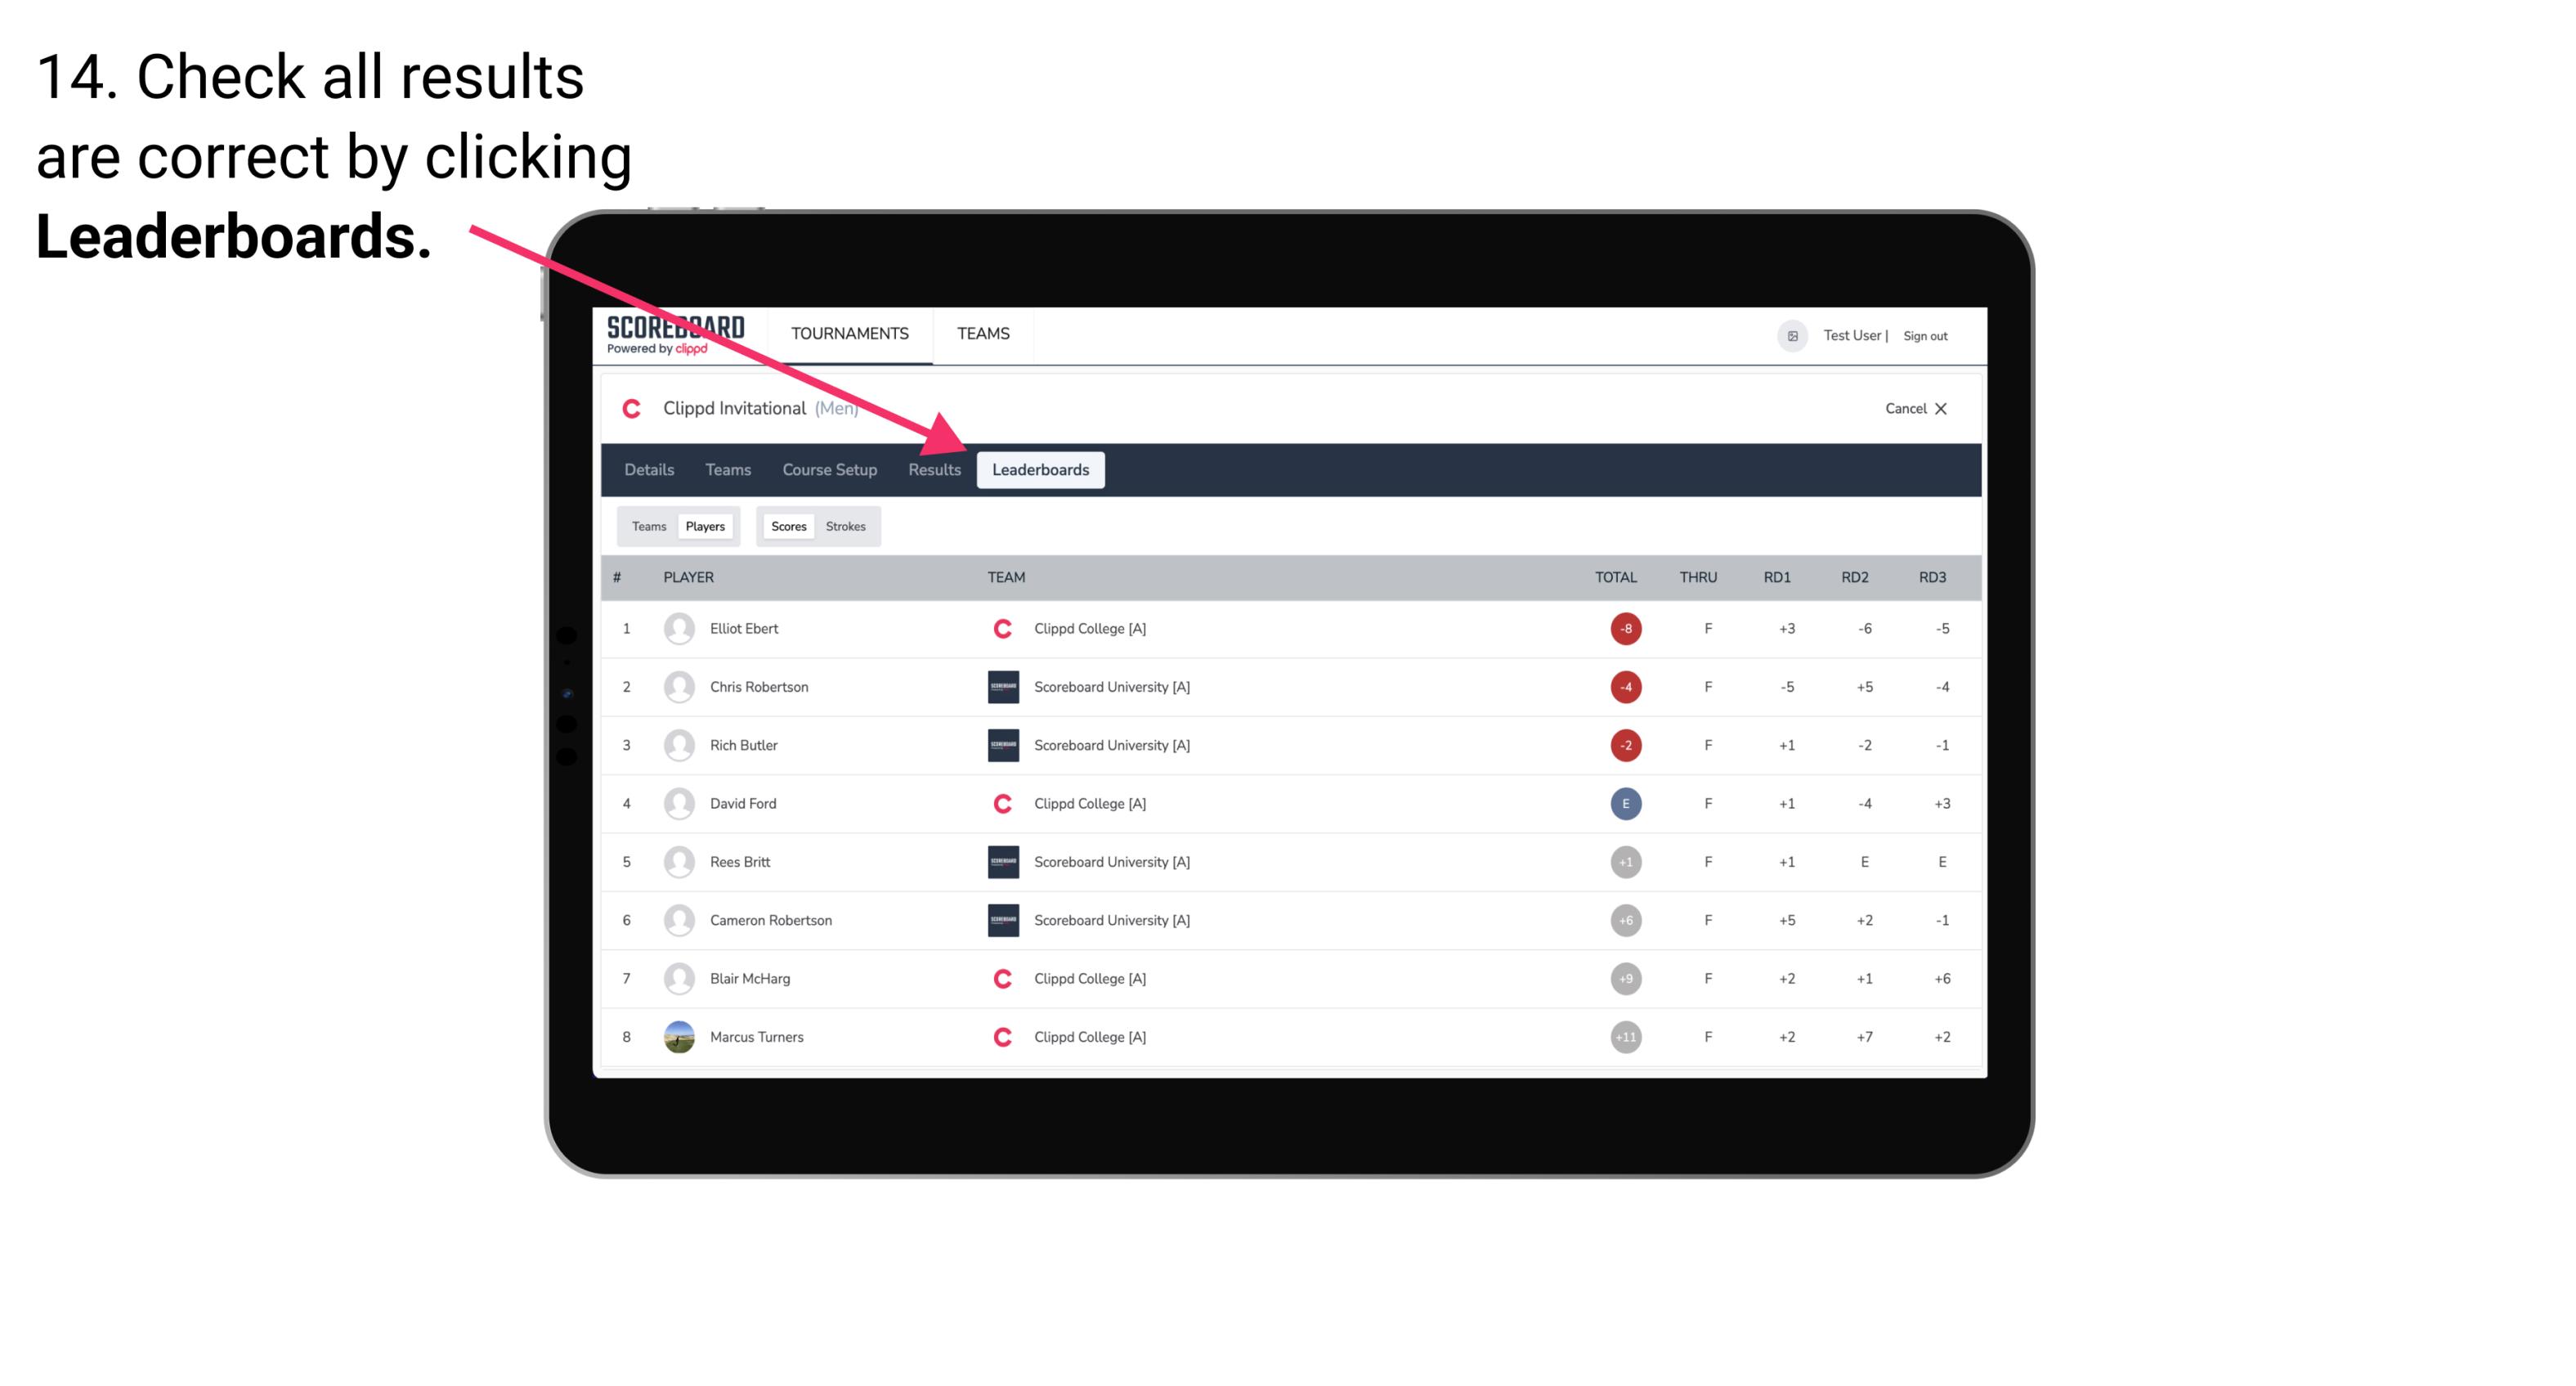Select the Players filter button
2576x1386 pixels.
tap(706, 526)
